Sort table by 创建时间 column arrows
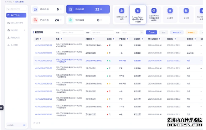This screenshot has width=206, height=130. click(x=175, y=39)
